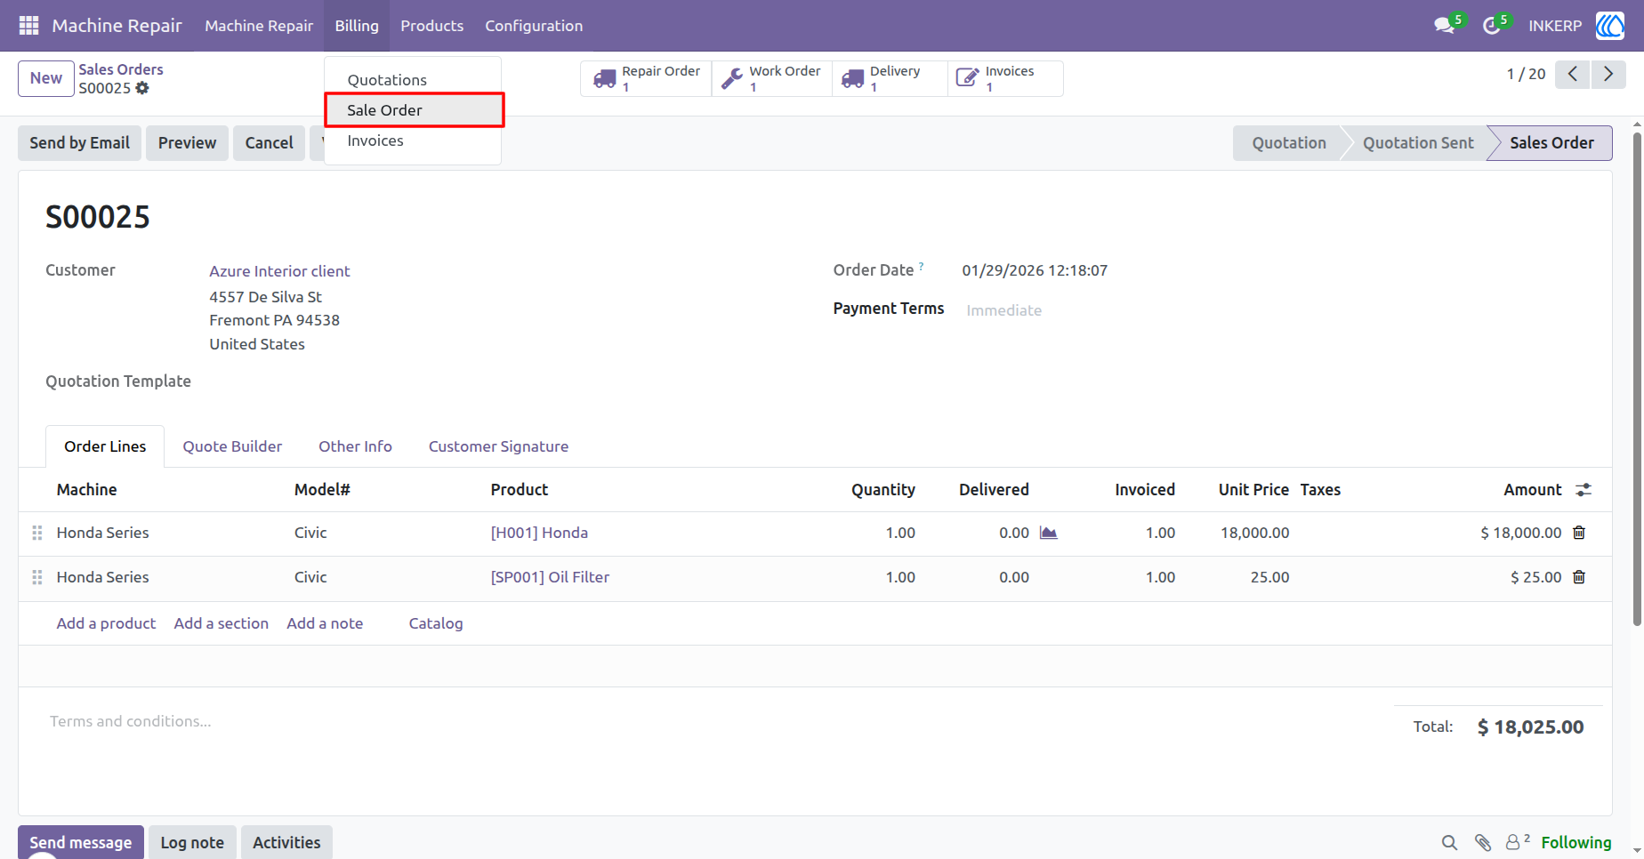This screenshot has width=1644, height=859.
Task: Switch to the Quote Builder tab
Action: [232, 446]
